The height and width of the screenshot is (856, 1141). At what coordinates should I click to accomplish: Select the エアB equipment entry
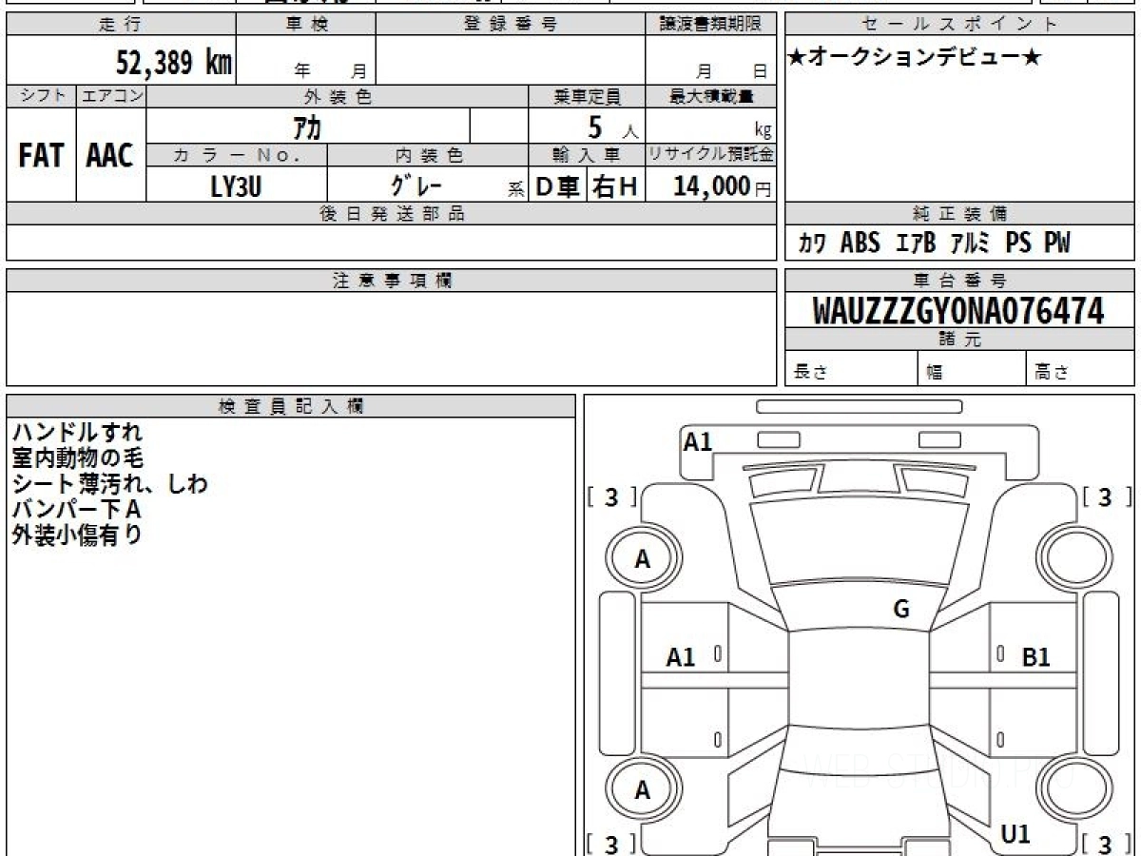(x=916, y=243)
